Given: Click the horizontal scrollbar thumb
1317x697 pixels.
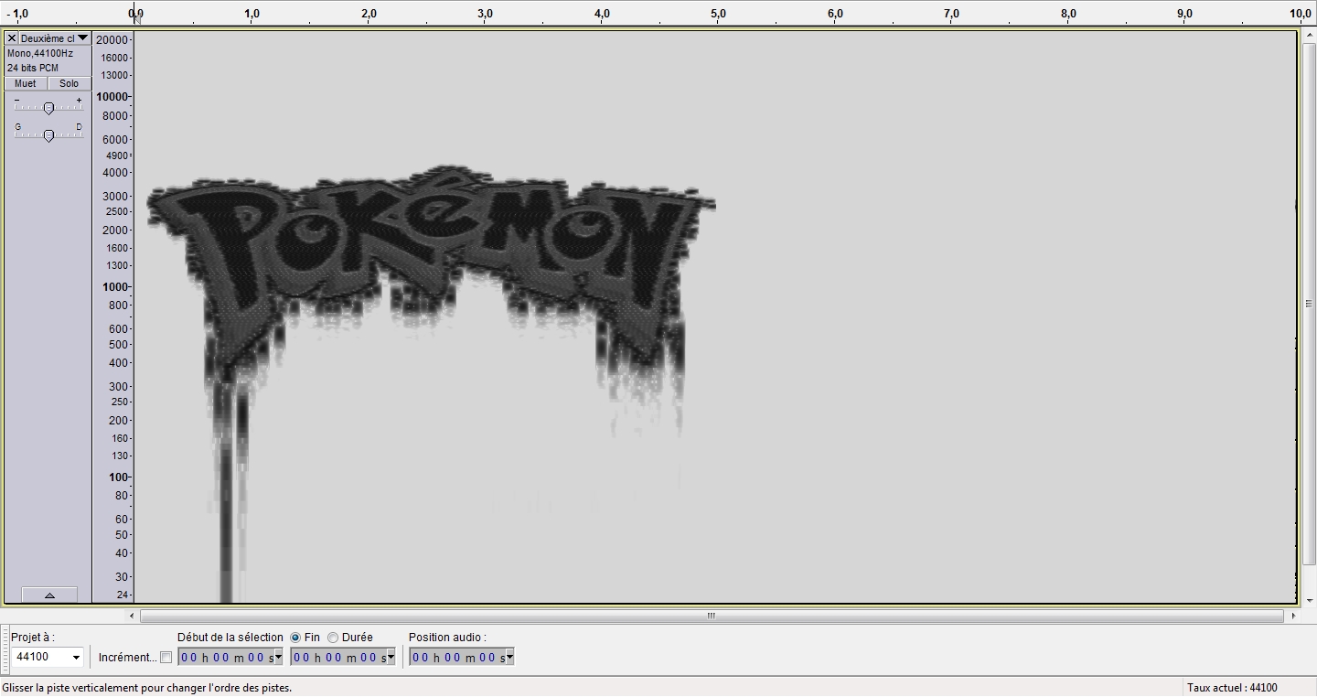Looking at the screenshot, I should (712, 616).
